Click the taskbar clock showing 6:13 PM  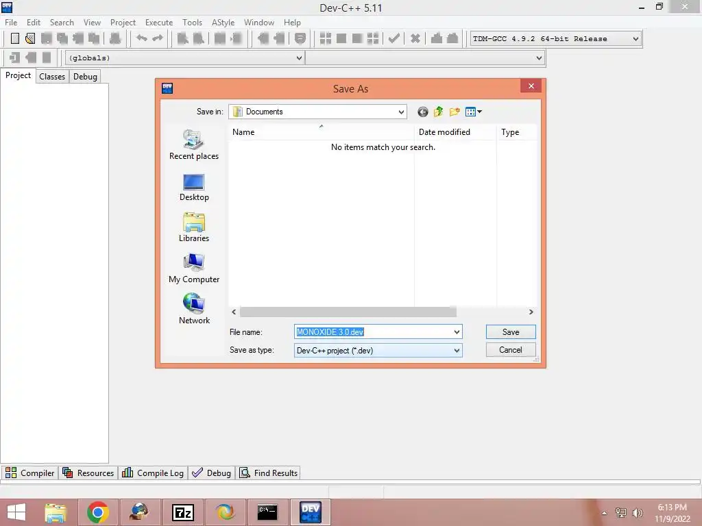tap(672, 513)
